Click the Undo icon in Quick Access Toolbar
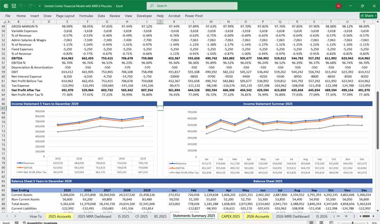This screenshot has height=224, width=380. pos(21,6)
